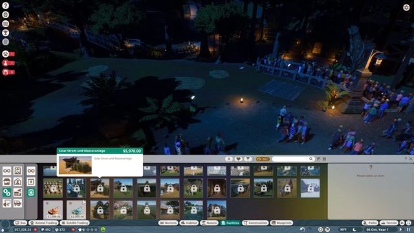This screenshot has width=414, height=233.
Task: Select locked thumbnail under the tooltip arrow
Action: click(x=100, y=188)
